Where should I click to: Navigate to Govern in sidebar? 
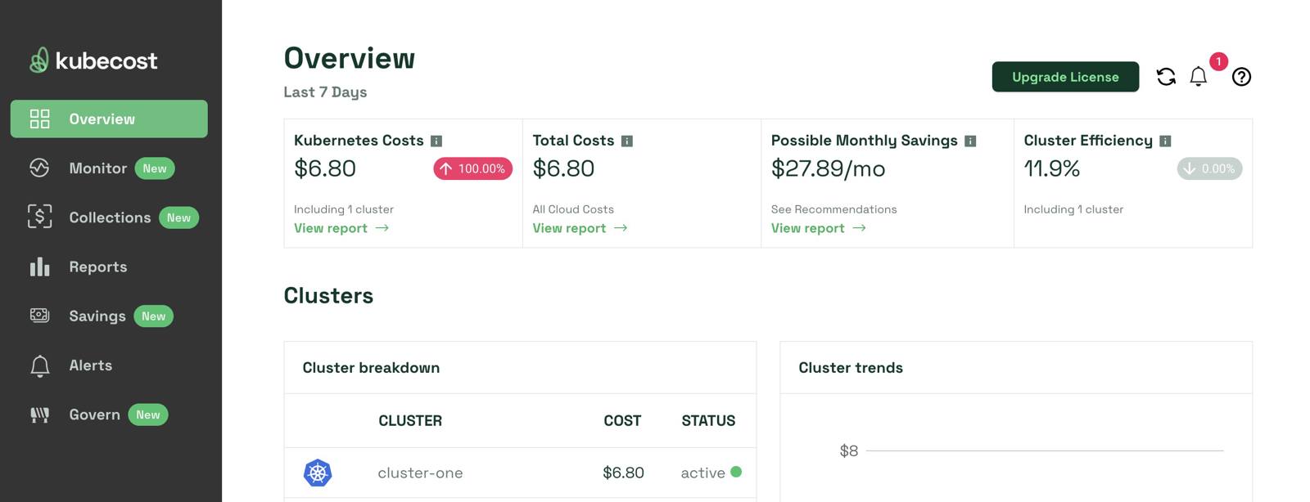click(94, 415)
